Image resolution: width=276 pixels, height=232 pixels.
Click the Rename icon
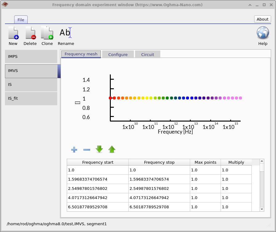66,33
